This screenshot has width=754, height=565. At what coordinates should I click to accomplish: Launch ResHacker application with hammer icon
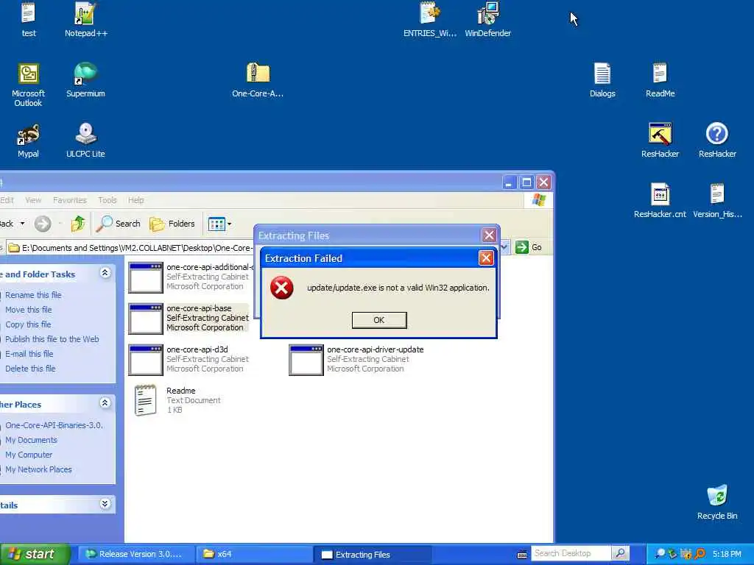click(660, 141)
